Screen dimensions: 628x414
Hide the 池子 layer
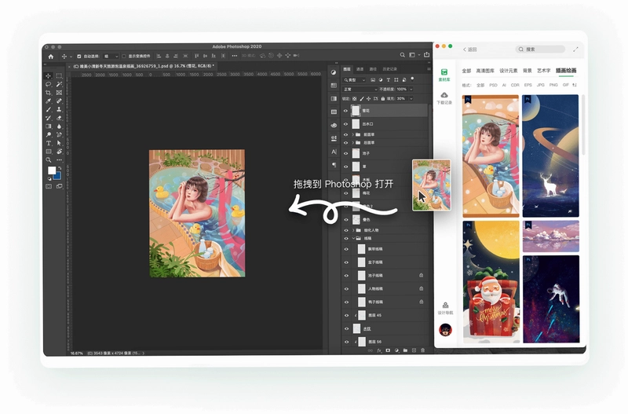coord(346,153)
